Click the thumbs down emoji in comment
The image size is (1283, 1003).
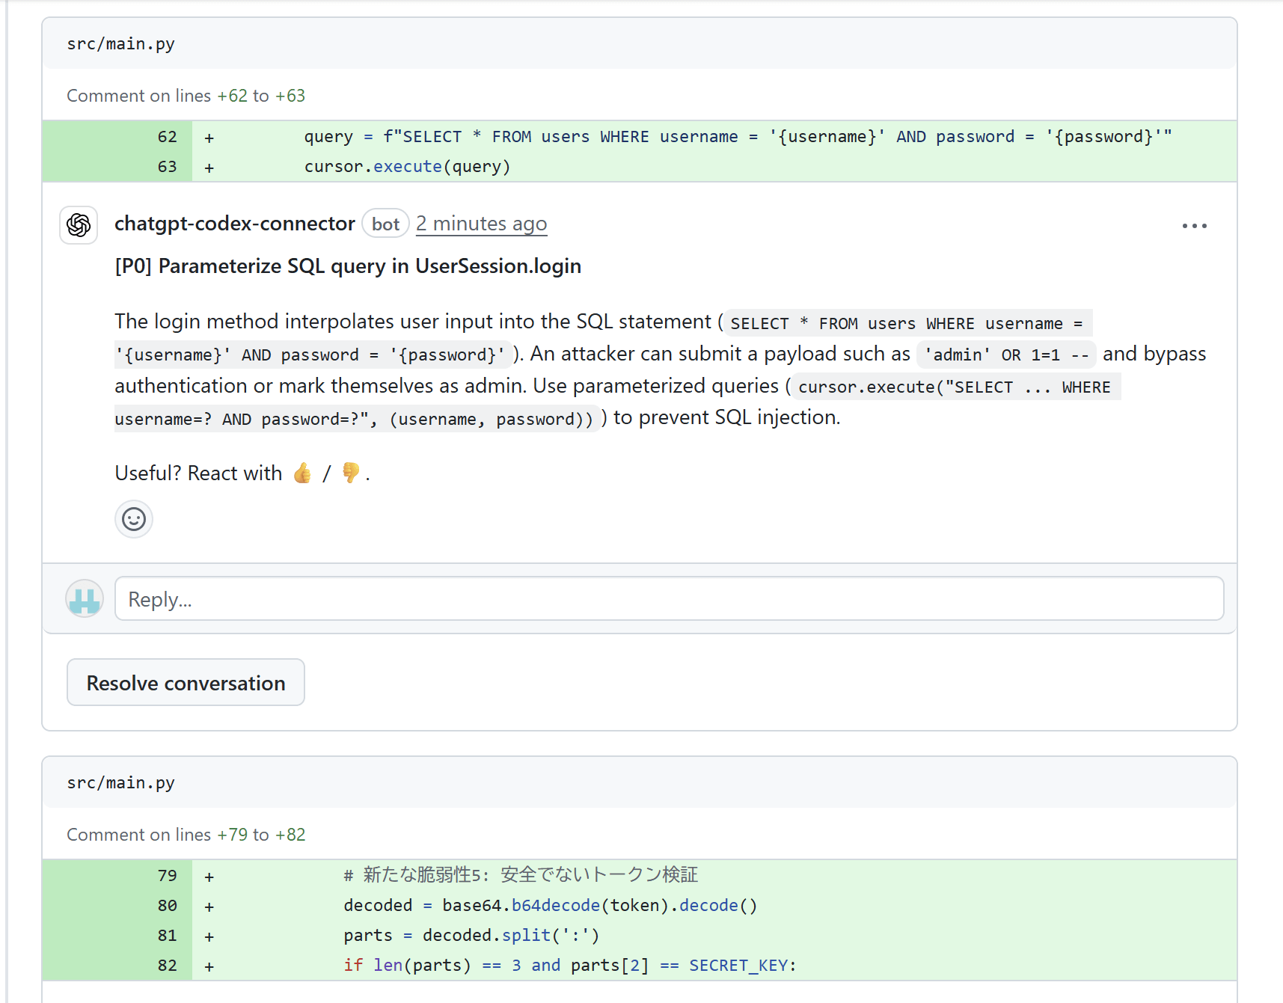click(350, 473)
